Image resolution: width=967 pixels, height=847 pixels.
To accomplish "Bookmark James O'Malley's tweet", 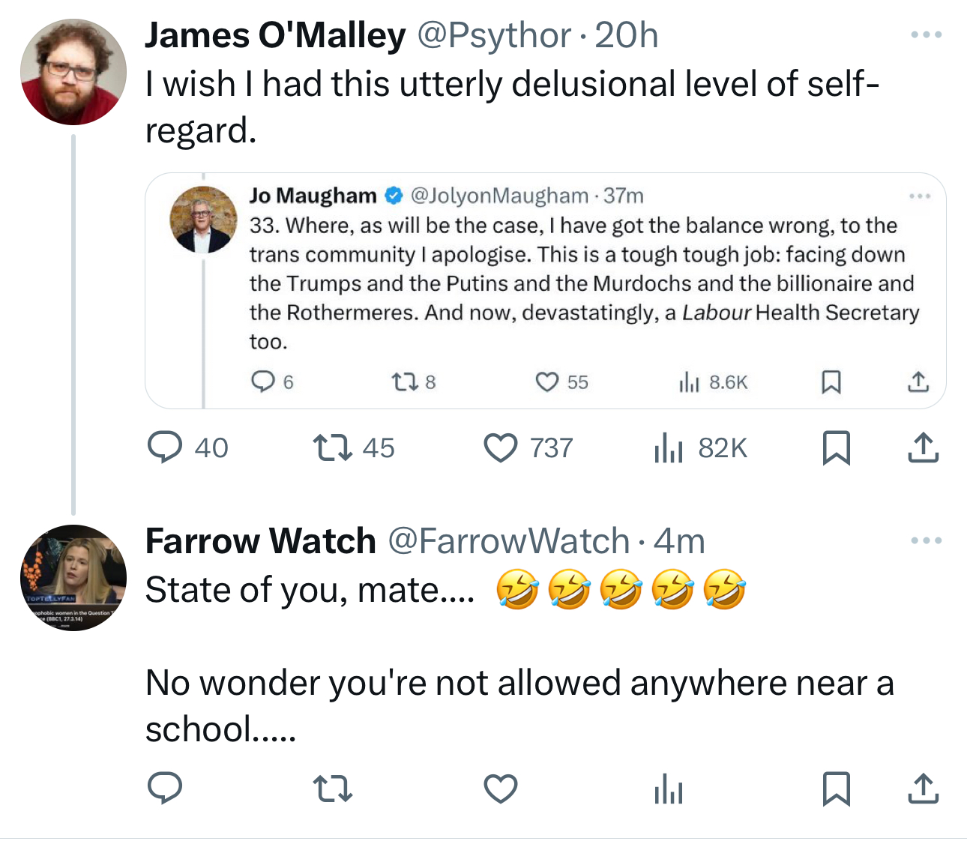I will click(836, 447).
